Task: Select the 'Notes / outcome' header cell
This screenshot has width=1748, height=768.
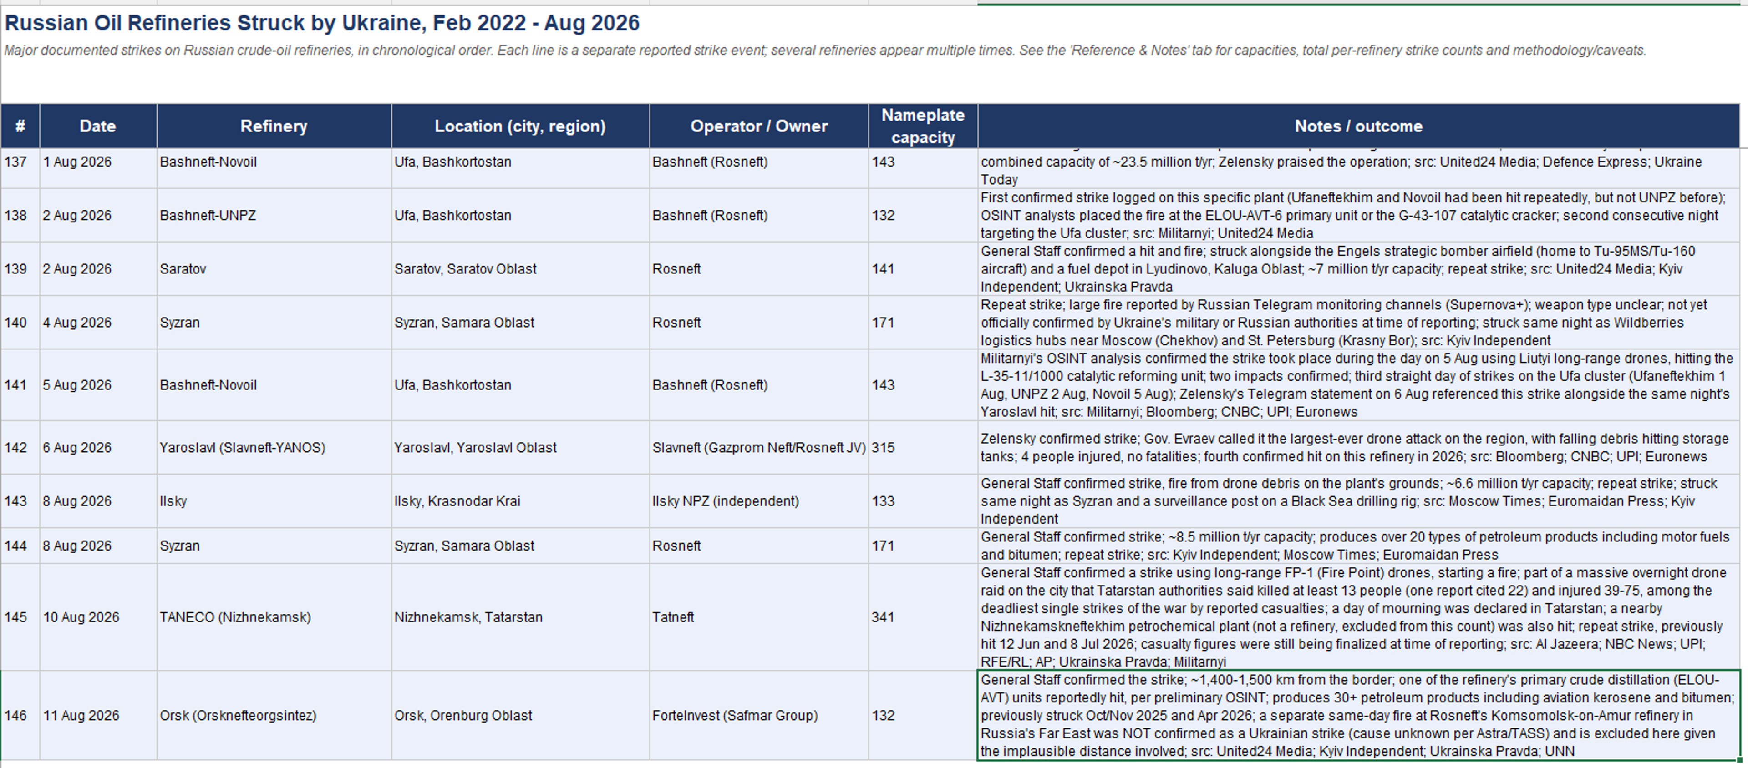Action: click(1358, 126)
